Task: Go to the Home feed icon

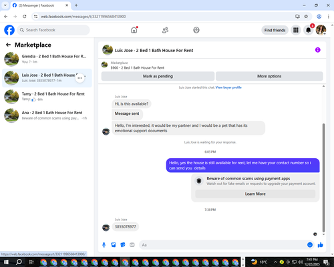Action: [134, 30]
